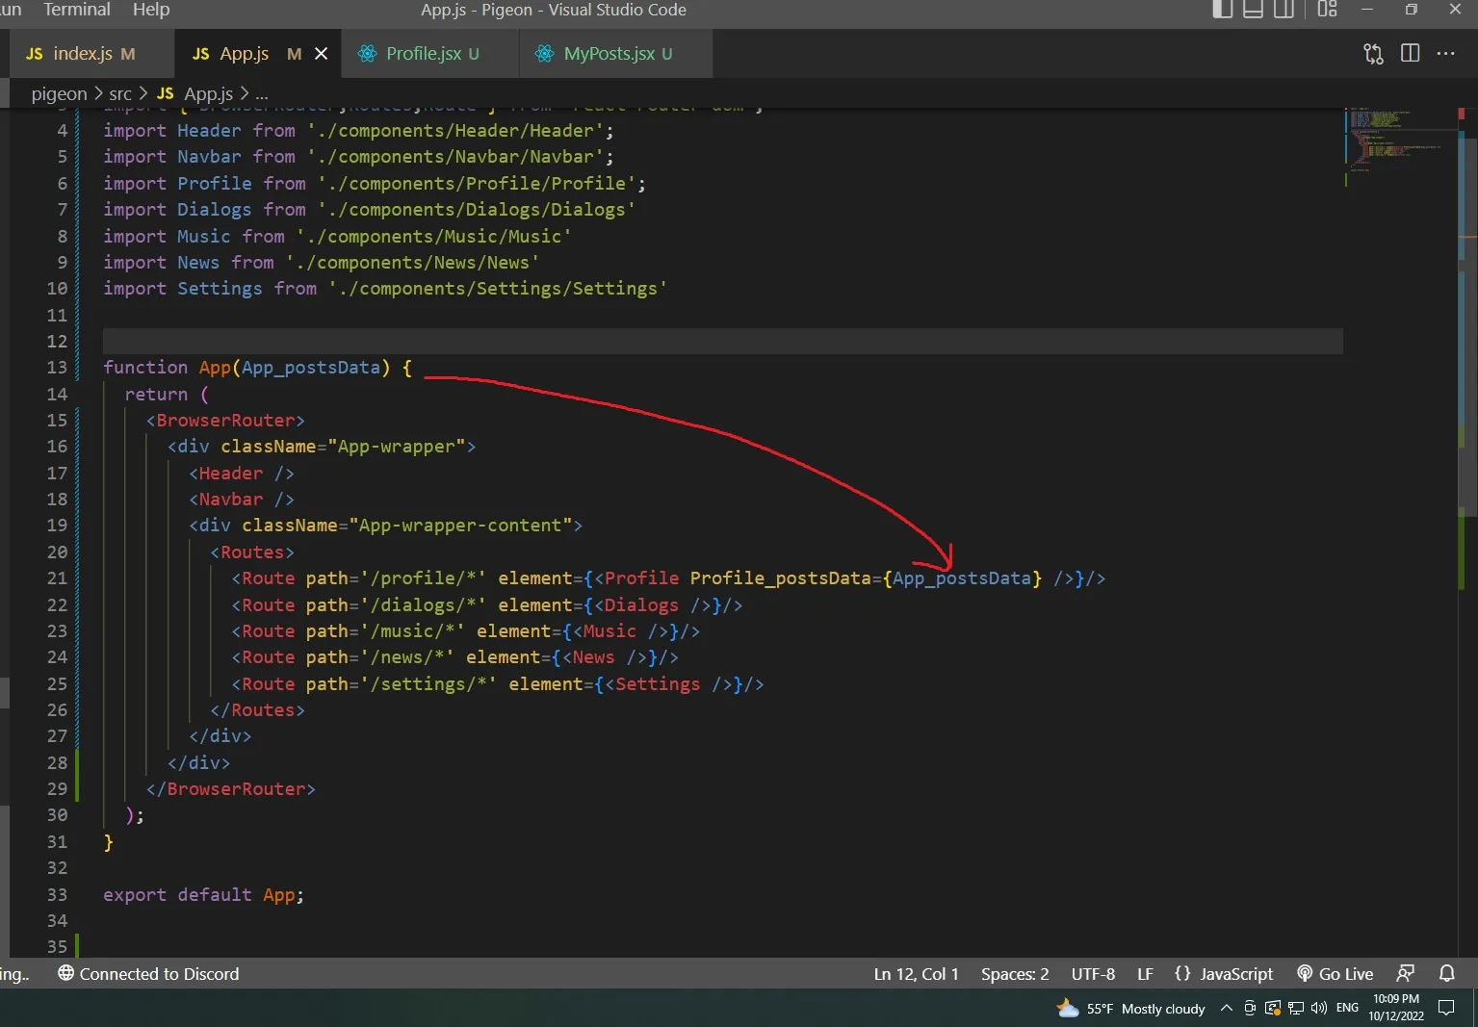The image size is (1478, 1027).
Task: Open the editor More Actions ellipsis
Action: coord(1445,54)
